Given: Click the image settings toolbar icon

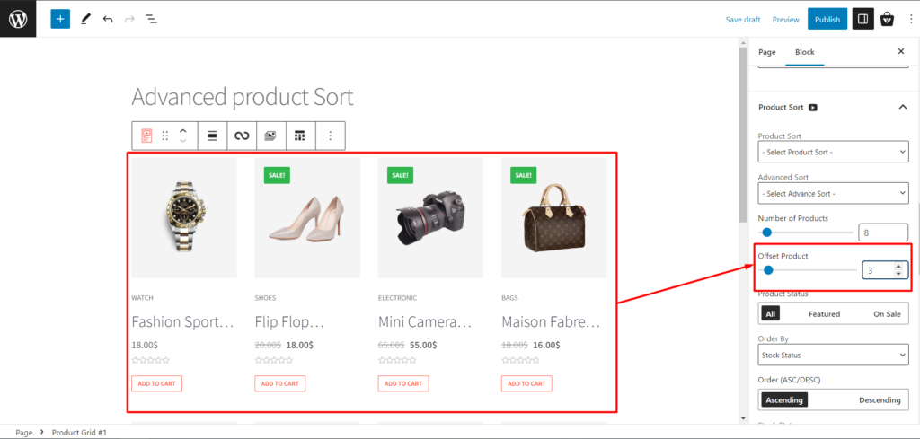Looking at the screenshot, I should point(270,136).
